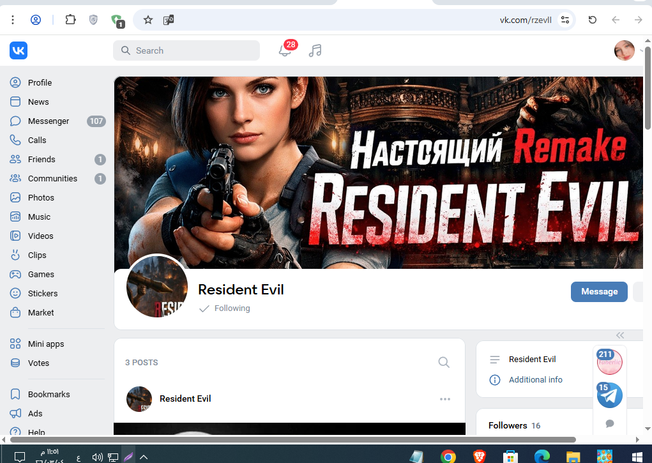
Task: Click the Stickers smiley icon
Action: coord(15,293)
